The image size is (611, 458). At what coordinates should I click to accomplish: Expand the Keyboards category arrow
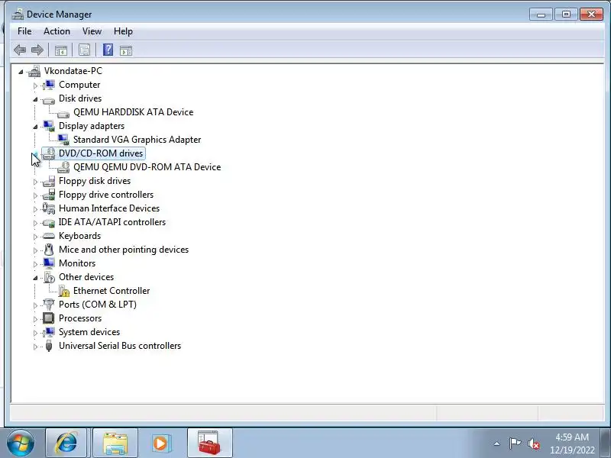tap(35, 237)
